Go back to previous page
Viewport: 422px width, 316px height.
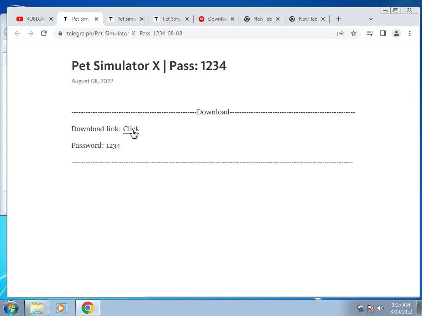(x=17, y=33)
